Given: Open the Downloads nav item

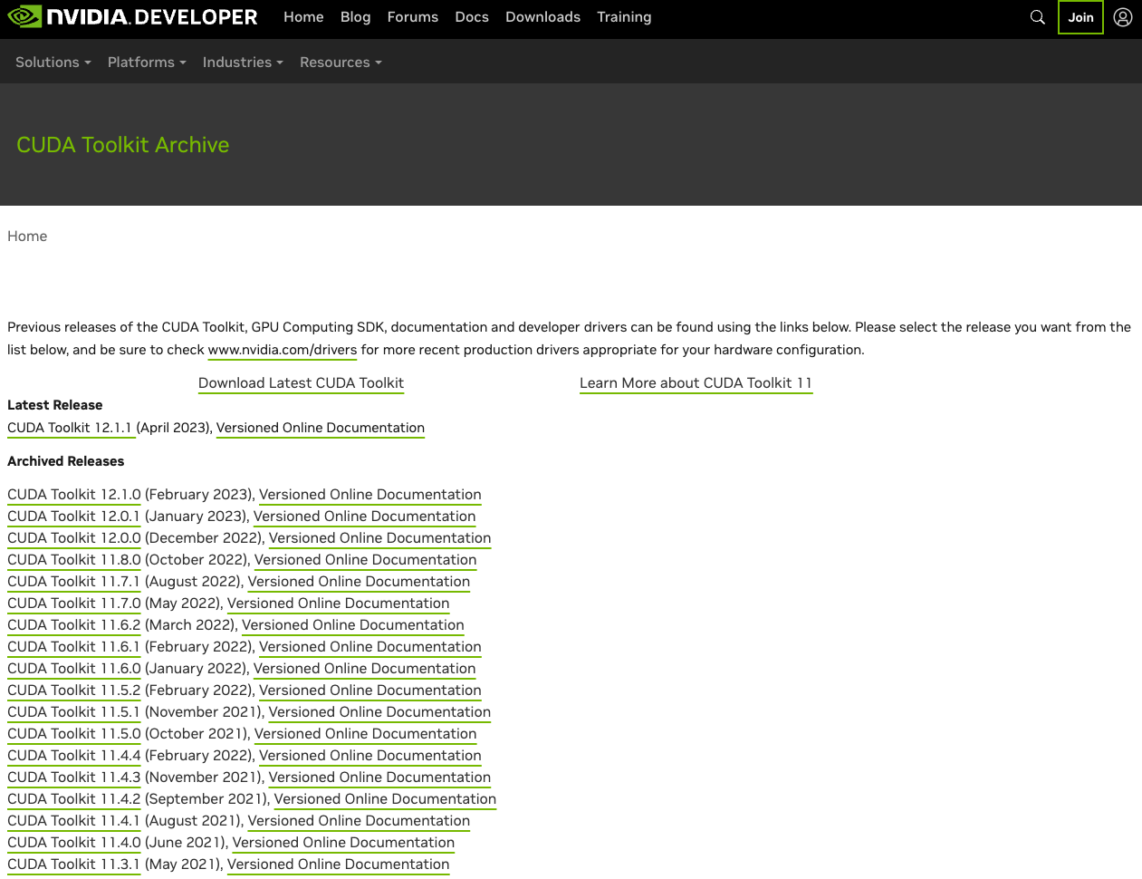Looking at the screenshot, I should coord(542,17).
